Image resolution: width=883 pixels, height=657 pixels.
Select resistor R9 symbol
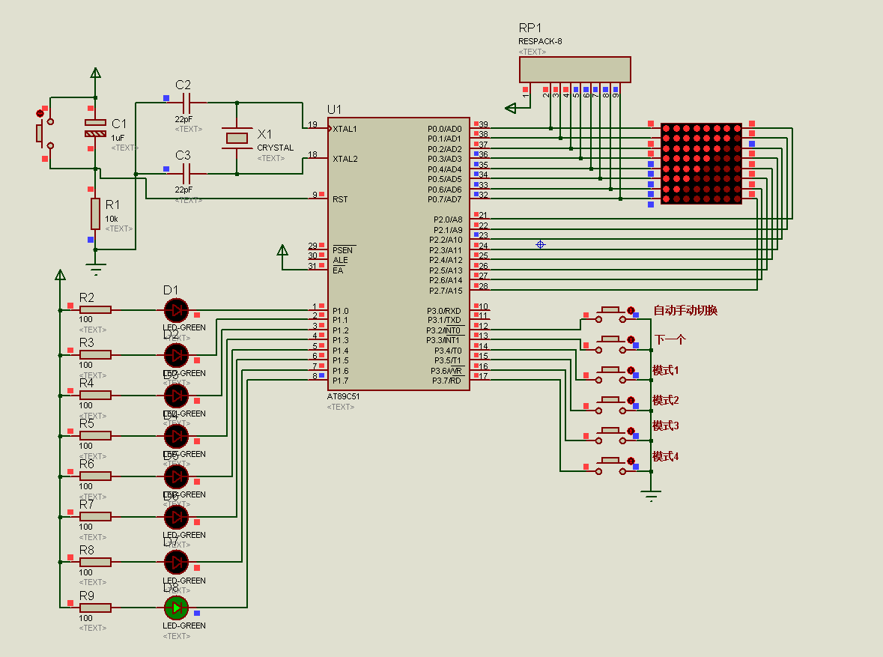coord(95,608)
